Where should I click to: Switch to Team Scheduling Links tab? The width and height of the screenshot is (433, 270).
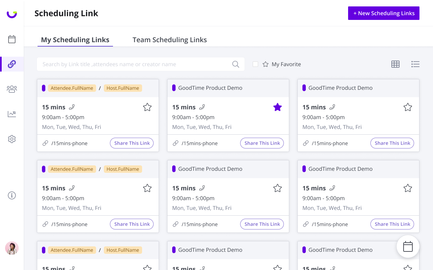[169, 40]
